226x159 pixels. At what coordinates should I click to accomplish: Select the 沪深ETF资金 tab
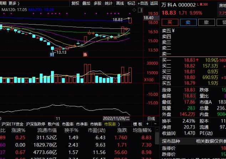(12, 124)
